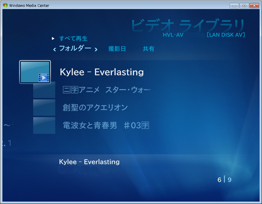This screenshot has width=262, height=204.
Task: Click the HVL-AV server label
Action: pyautogui.click(x=173, y=35)
